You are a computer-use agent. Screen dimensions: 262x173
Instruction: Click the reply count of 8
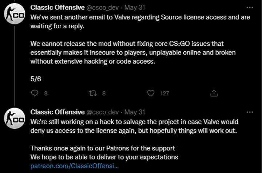click(46, 93)
